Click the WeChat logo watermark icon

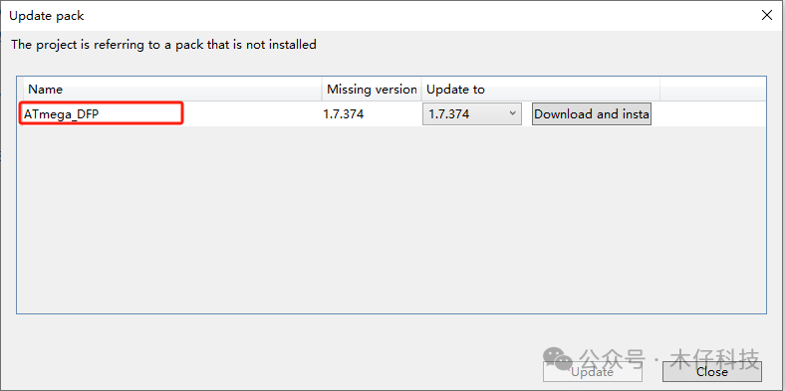click(558, 357)
